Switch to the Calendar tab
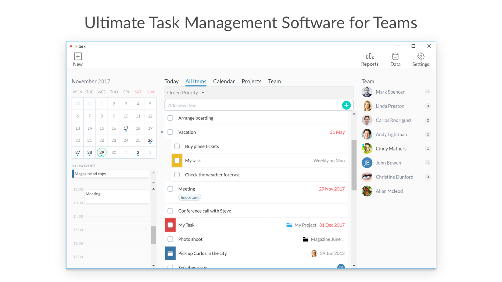This screenshot has width=502, height=282. pos(224,81)
